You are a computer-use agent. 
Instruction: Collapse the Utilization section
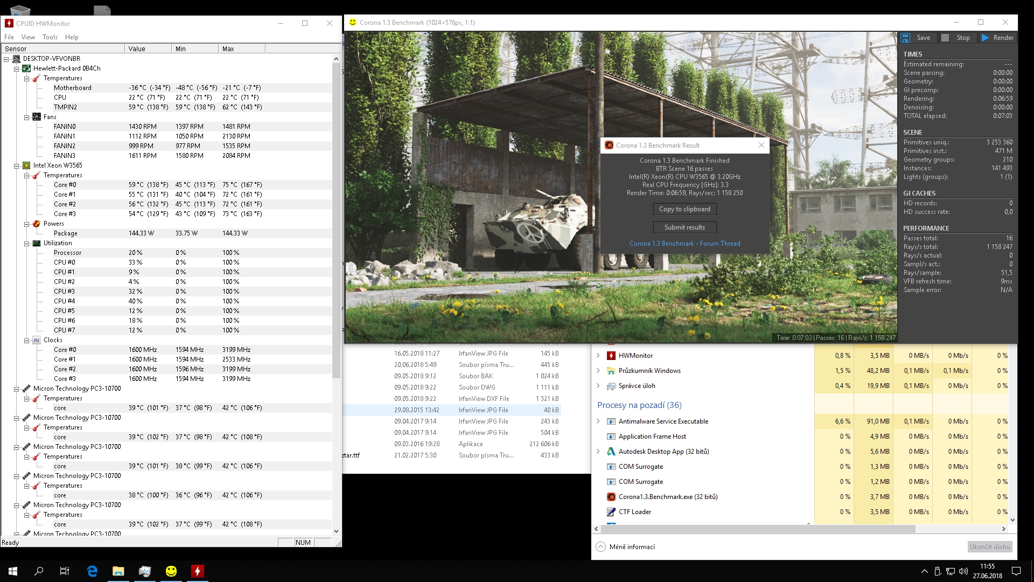tap(26, 243)
